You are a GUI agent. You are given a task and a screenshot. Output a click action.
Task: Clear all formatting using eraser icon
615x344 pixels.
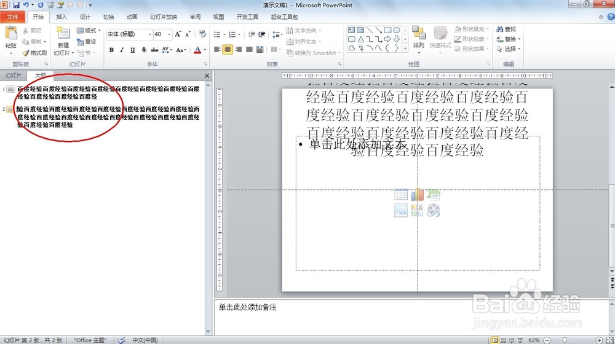click(202, 34)
